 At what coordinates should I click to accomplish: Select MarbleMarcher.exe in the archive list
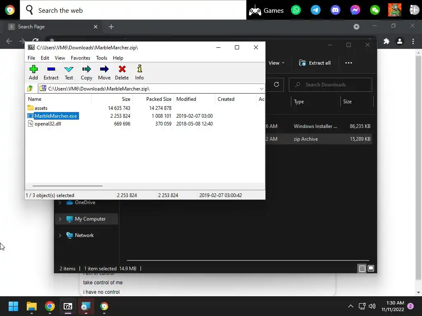pyautogui.click(x=56, y=116)
